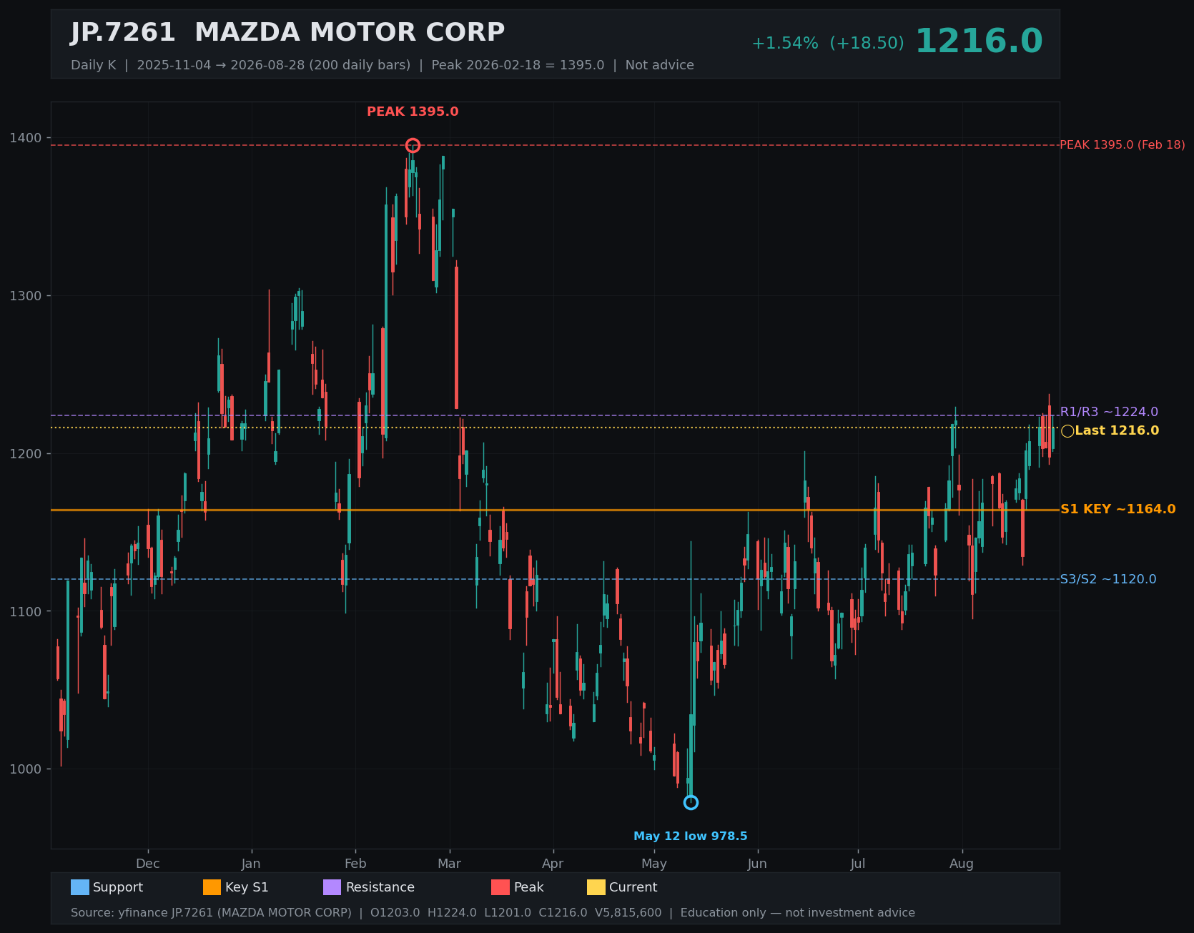Click the 'May 12 low 978.5' annotation

pyautogui.click(x=691, y=836)
